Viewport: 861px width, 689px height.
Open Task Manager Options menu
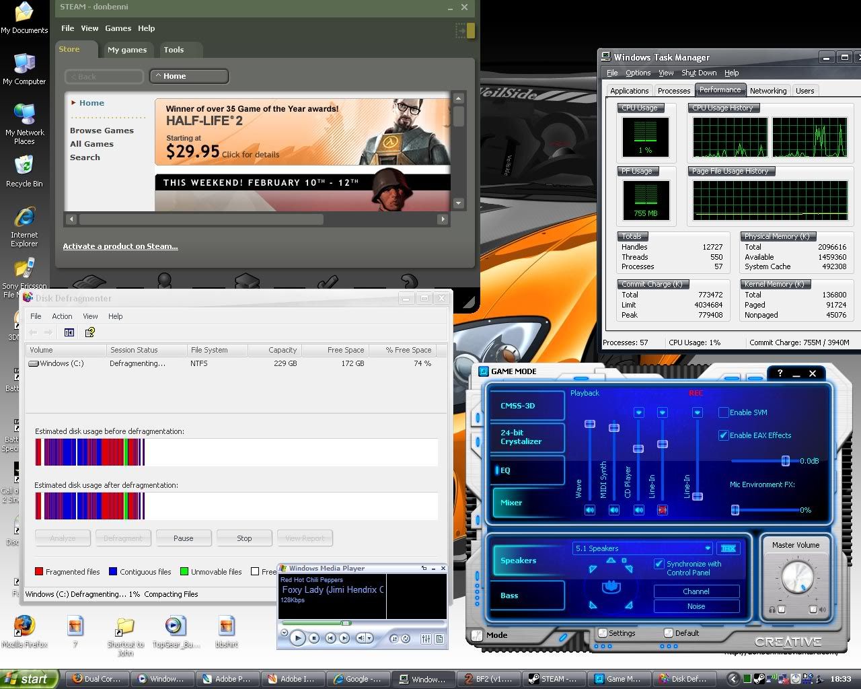[x=638, y=73]
